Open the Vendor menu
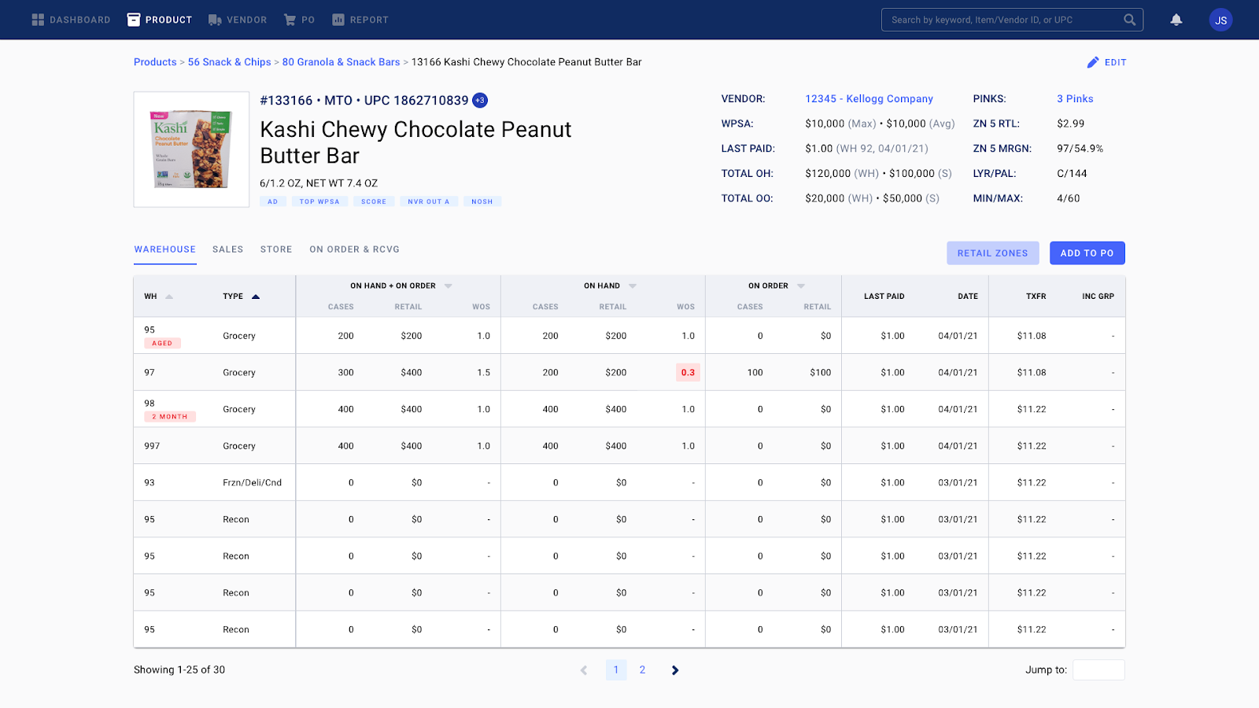The height and width of the screenshot is (708, 1259). [238, 20]
